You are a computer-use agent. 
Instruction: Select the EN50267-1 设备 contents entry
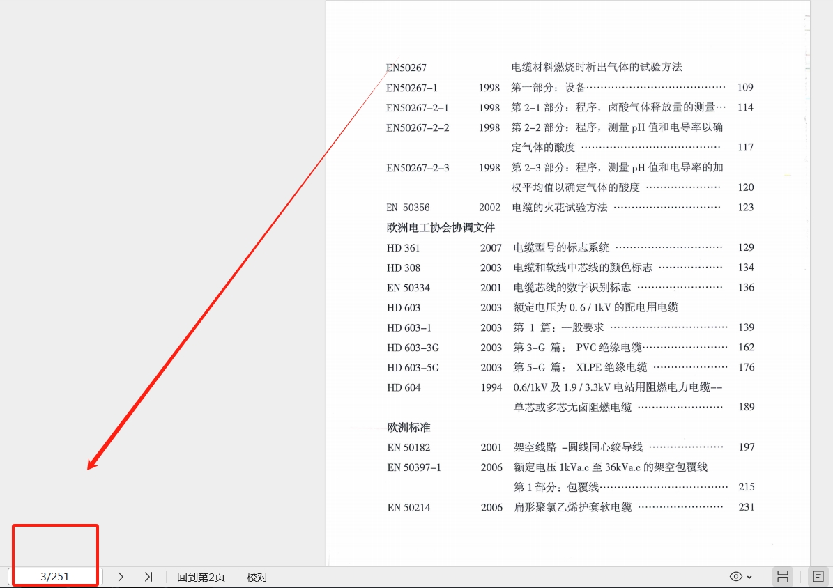coord(548,88)
